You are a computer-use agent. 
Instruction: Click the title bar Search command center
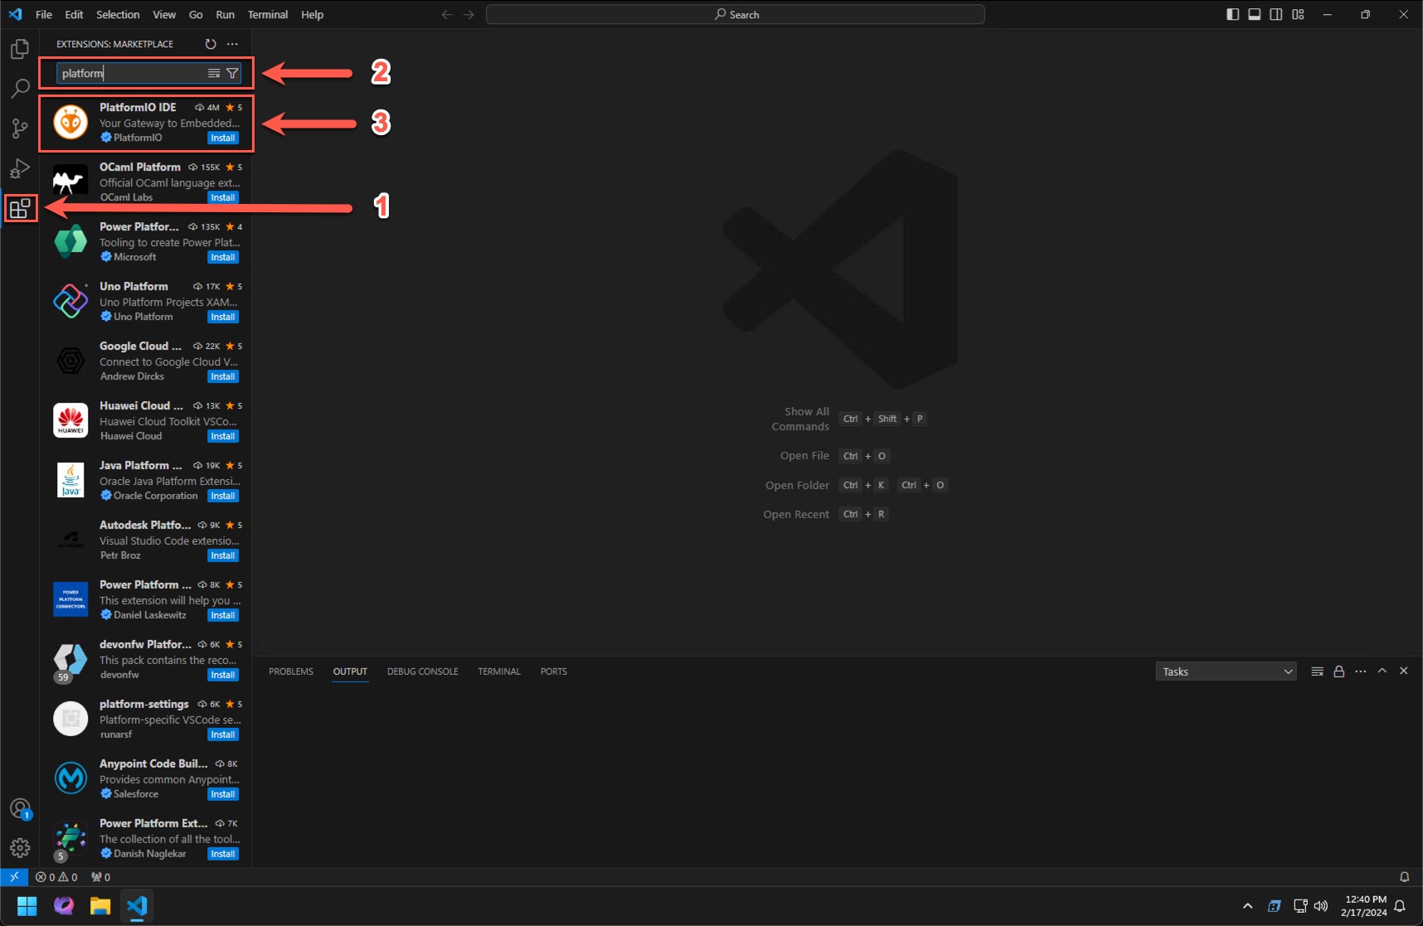point(736,14)
